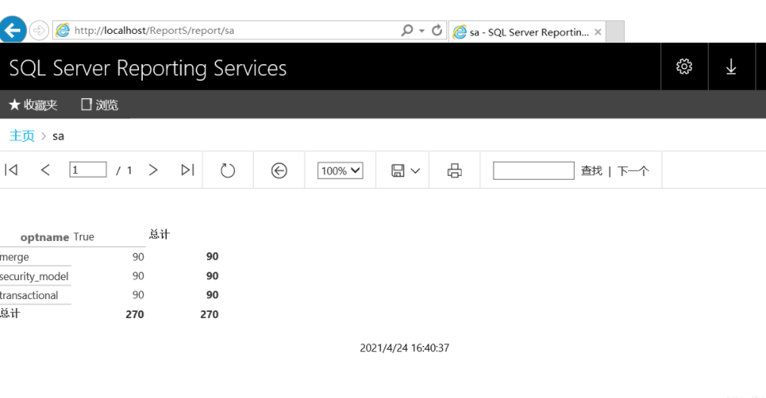Click the address bar search magnifier icon
766x398 pixels.
[x=406, y=30]
